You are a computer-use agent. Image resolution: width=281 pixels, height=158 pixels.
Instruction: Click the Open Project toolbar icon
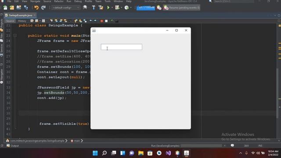click(x=18, y=8)
